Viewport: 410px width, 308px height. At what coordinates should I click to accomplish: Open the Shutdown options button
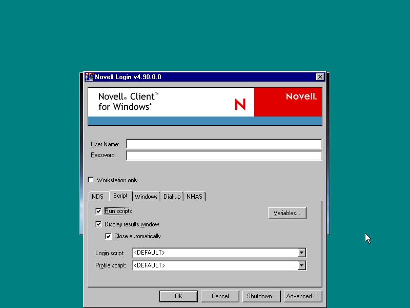[261, 296]
